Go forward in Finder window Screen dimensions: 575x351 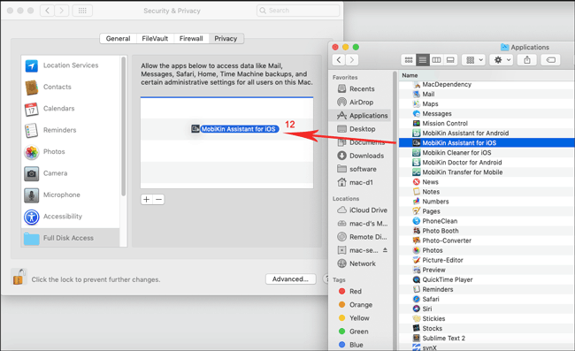coord(352,60)
